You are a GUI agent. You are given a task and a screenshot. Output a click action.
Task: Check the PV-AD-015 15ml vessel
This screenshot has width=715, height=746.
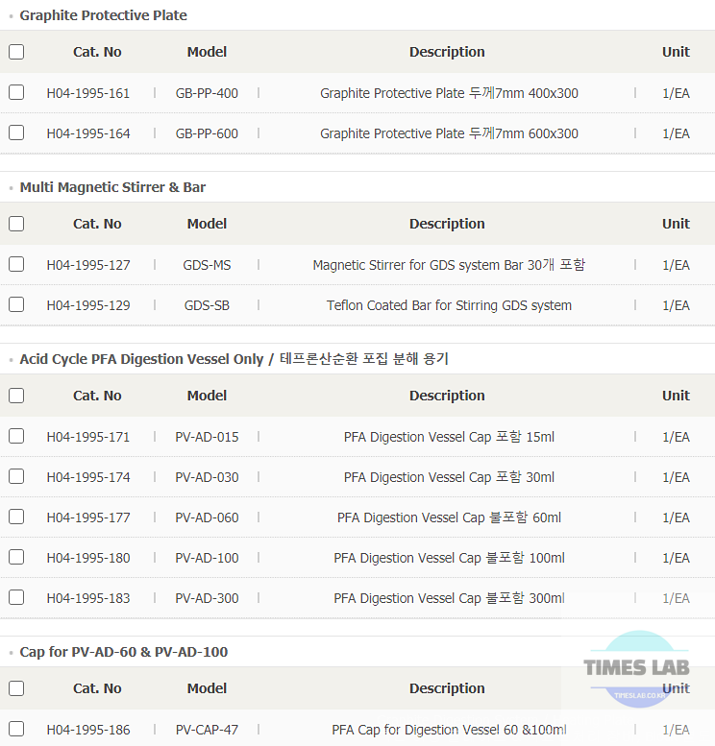(x=16, y=436)
